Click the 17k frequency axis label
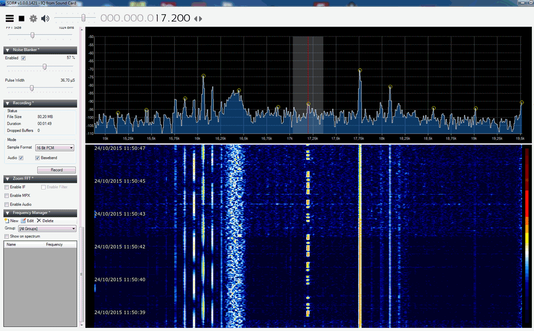The height and width of the screenshot is (331, 534). point(290,138)
